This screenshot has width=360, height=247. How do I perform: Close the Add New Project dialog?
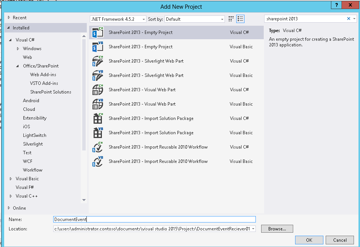pos(350,5)
